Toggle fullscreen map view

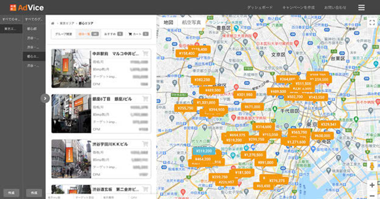tap(372, 22)
